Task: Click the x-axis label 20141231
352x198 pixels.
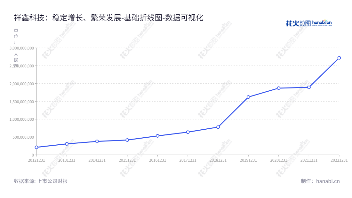Action: point(97,160)
